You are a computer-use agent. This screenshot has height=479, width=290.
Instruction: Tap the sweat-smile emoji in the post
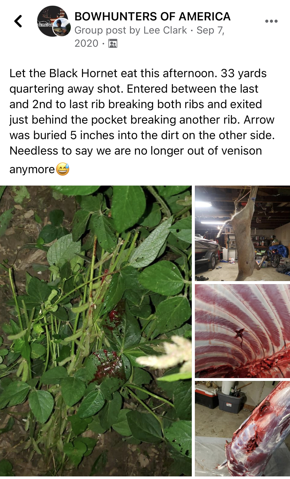click(x=63, y=169)
